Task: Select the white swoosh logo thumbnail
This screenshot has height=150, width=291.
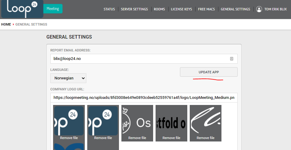Action: (206, 121)
